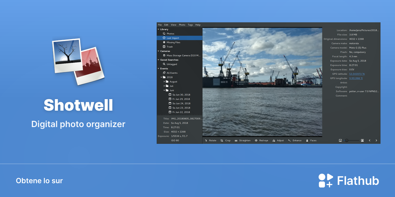Click the 'Obtene lo sur' text
Image resolution: width=395 pixels, height=197 pixels.
(39, 181)
